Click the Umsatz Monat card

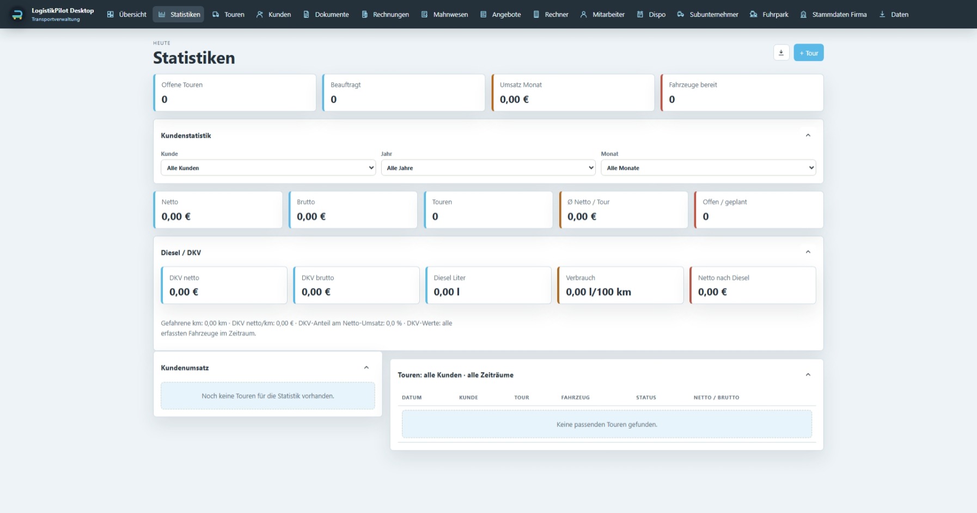click(x=573, y=93)
